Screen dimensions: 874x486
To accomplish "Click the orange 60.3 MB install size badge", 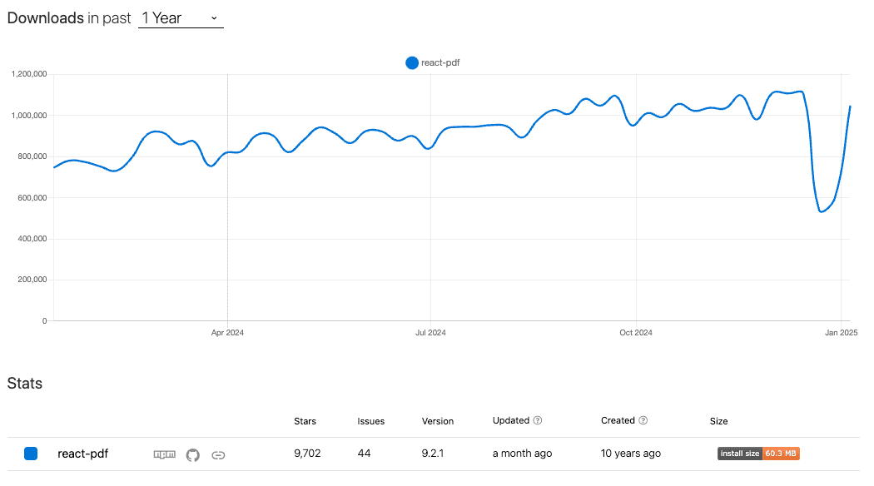I will [781, 453].
